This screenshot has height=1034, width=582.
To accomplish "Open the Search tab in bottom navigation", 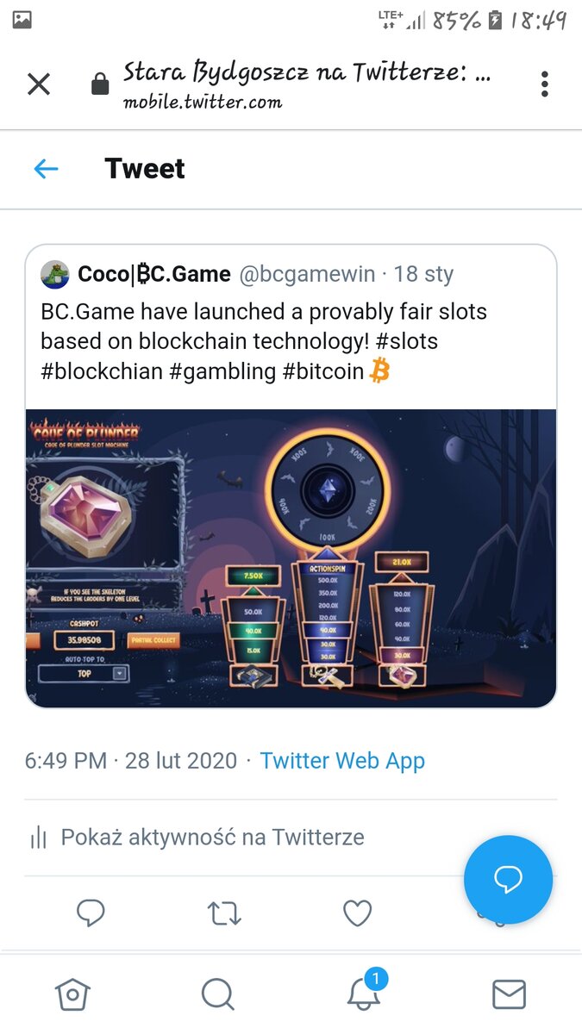I will 217,995.
